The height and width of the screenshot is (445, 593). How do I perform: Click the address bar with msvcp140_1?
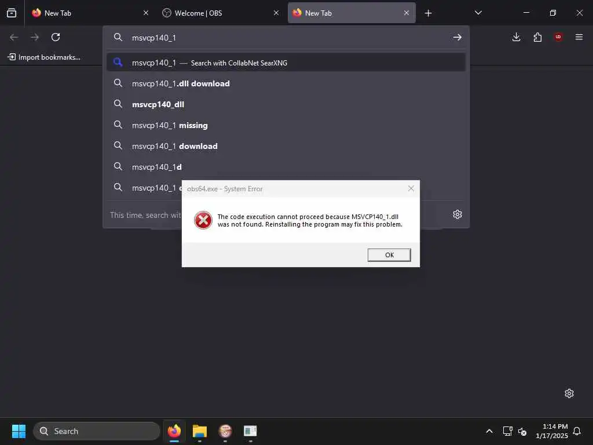tap(286, 38)
